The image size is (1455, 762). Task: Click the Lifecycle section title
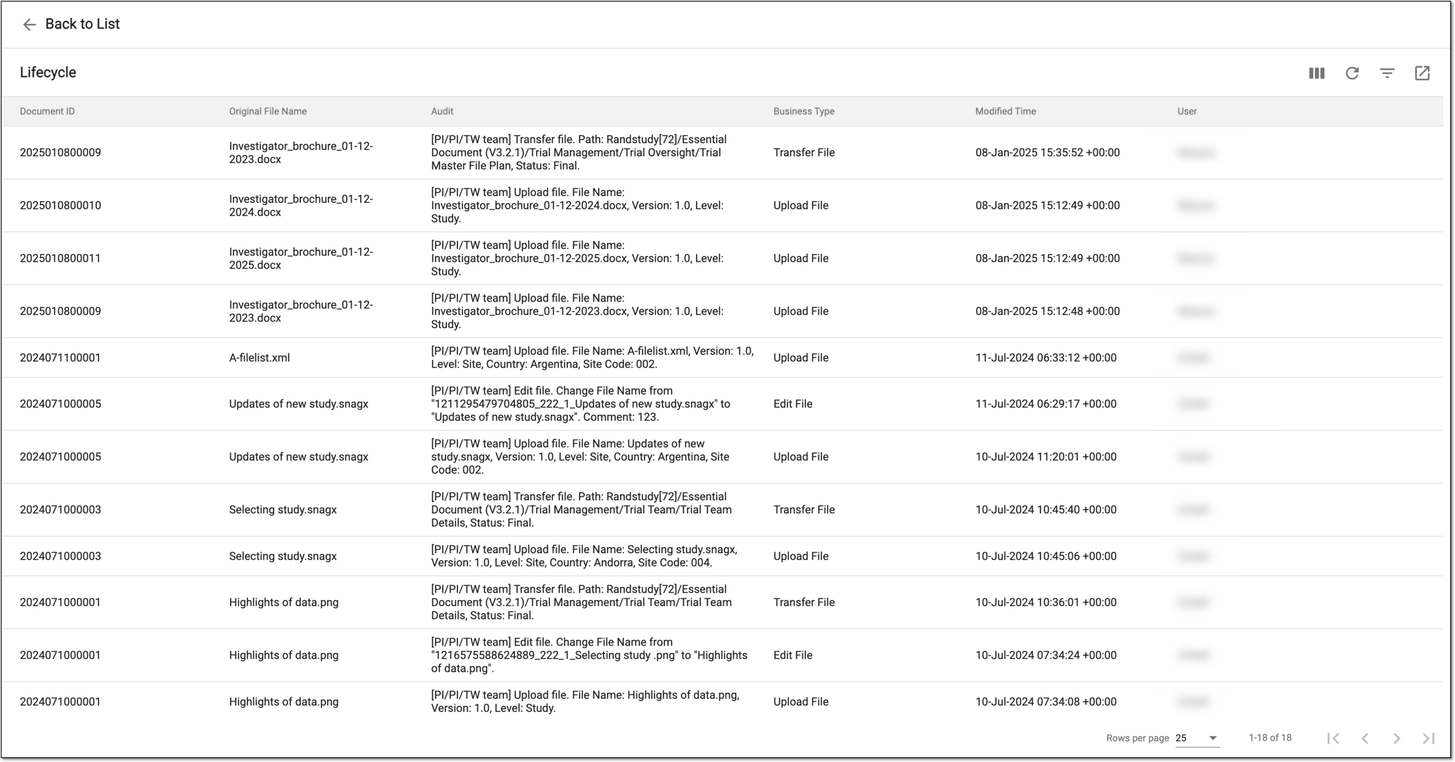[x=48, y=72]
